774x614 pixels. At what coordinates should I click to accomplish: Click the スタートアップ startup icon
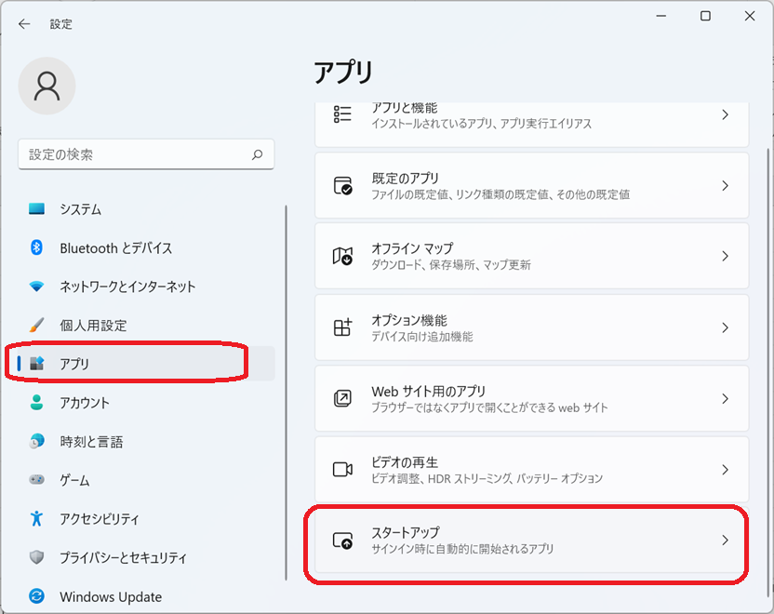point(342,541)
